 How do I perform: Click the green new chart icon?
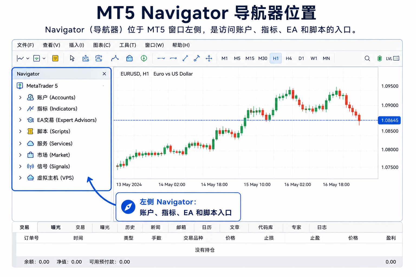click(x=37, y=58)
